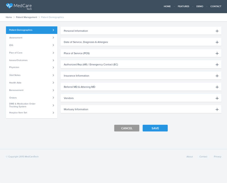This screenshot has width=227, height=183.
Task: Open the Referral MD & Attening MD title
Action: (79, 87)
